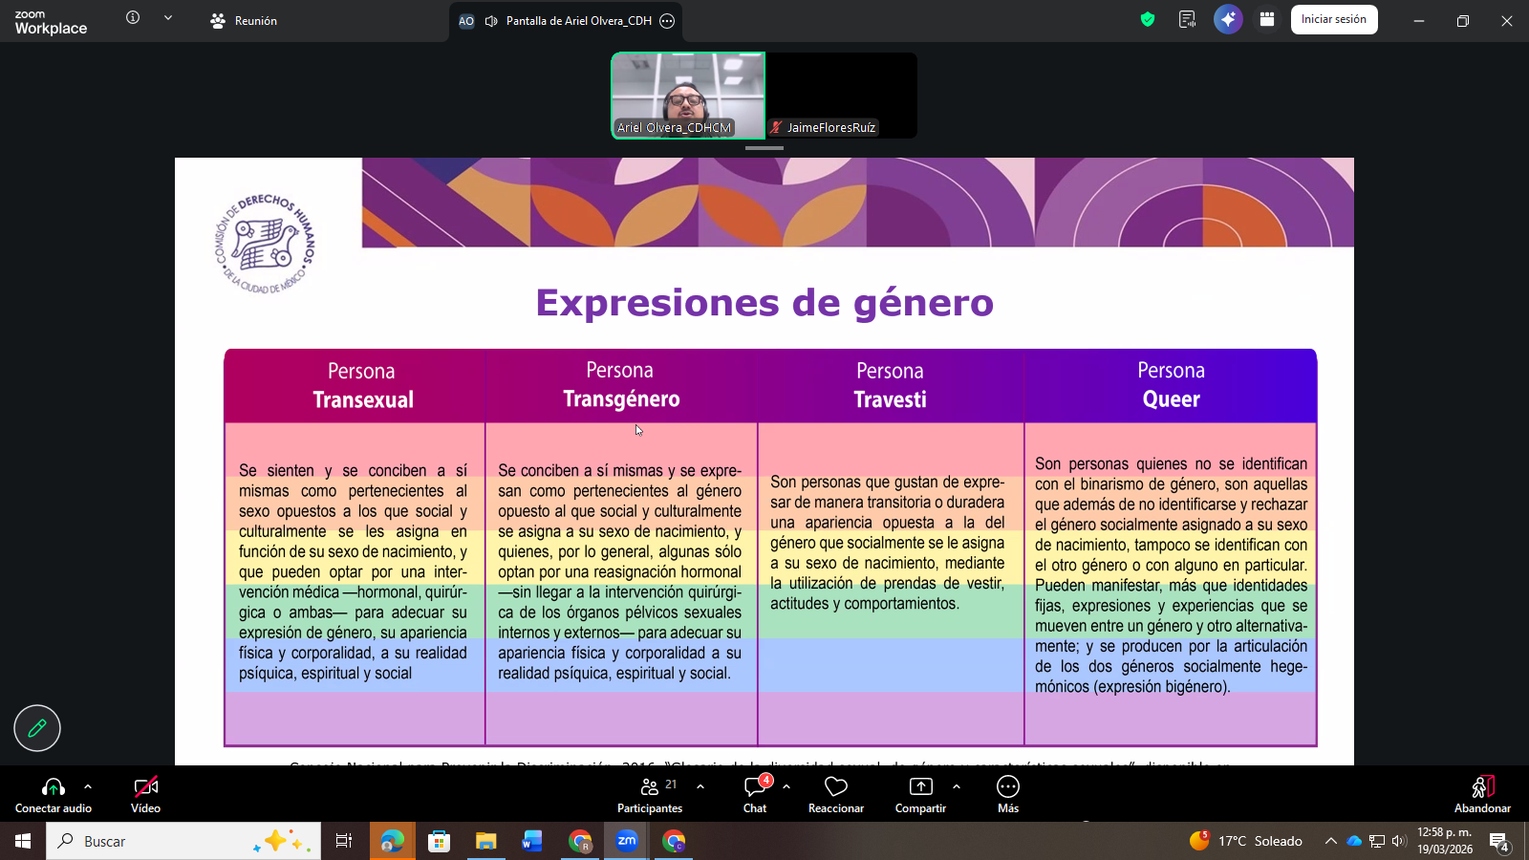Click the meeting security shield icon
1529x860 pixels.
point(1147,19)
